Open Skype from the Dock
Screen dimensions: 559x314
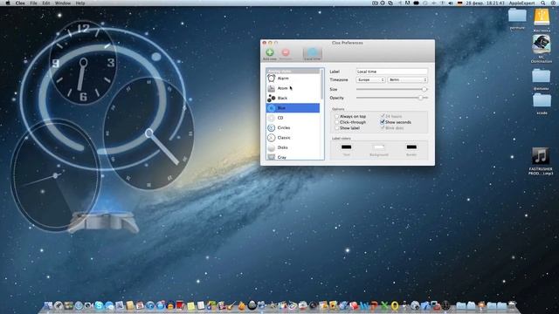(x=99, y=305)
